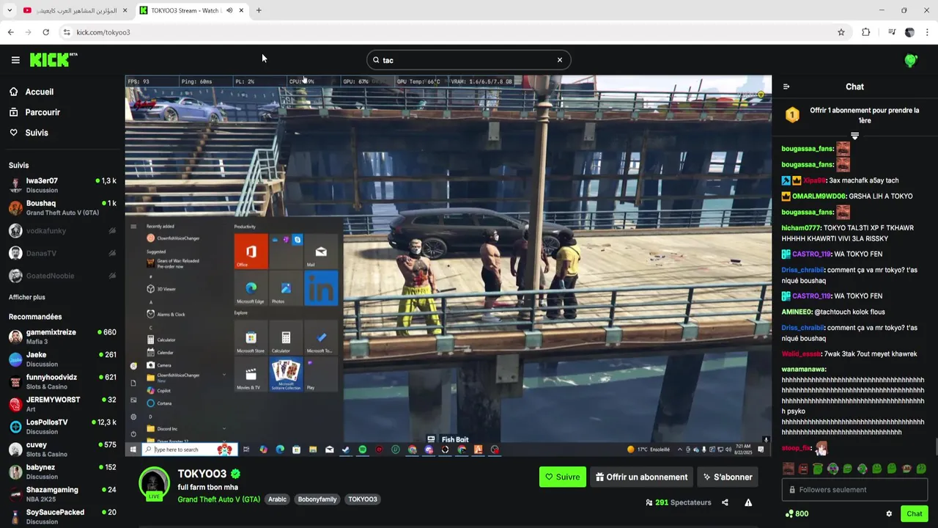This screenshot has width=938, height=528.
Task: Report the stream with the warning icon
Action: coord(748,502)
